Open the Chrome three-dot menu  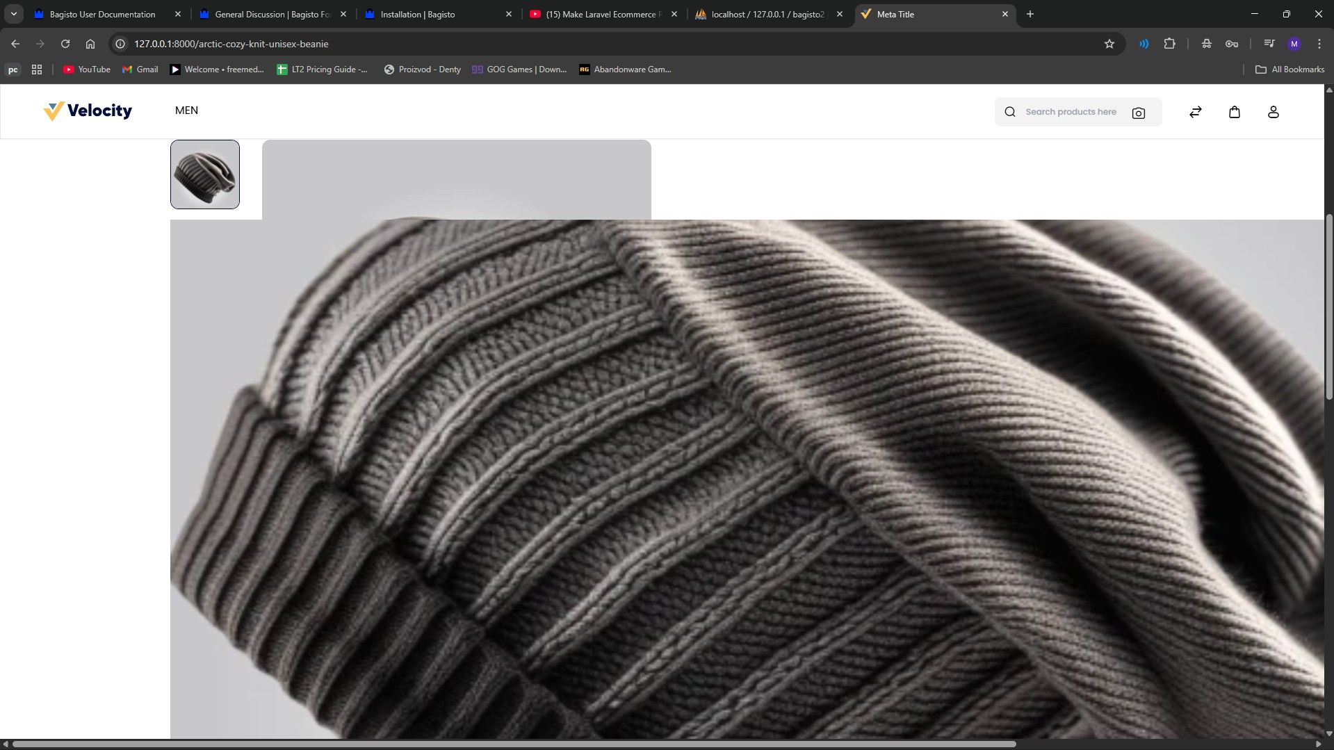1319,43
